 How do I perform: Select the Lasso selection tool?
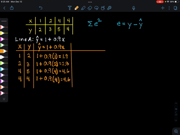pyautogui.click(x=96, y=8)
